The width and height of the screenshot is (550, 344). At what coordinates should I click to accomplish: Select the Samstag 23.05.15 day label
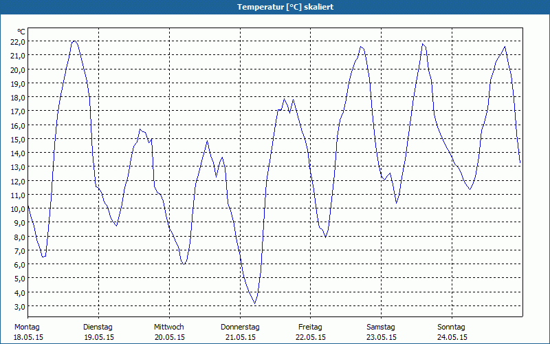point(382,332)
